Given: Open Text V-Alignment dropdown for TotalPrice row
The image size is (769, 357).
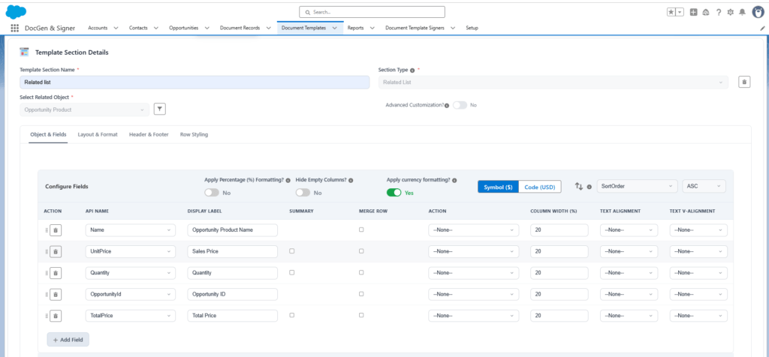Looking at the screenshot, I should (698, 316).
